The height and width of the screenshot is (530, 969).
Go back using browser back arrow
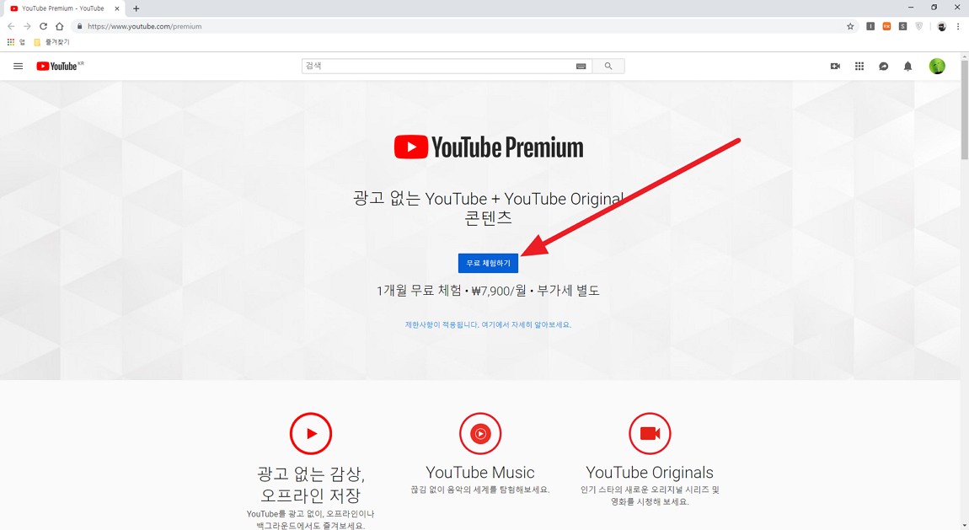(x=11, y=26)
